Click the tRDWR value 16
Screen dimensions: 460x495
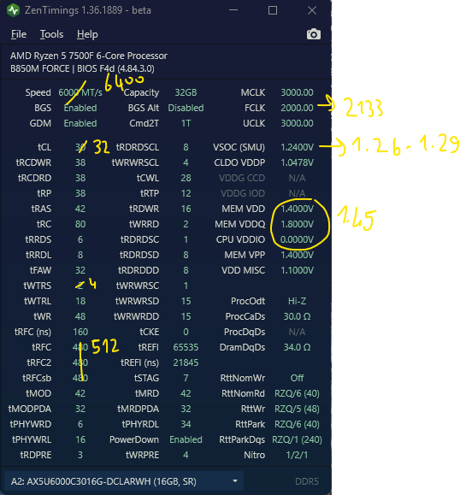click(x=186, y=209)
